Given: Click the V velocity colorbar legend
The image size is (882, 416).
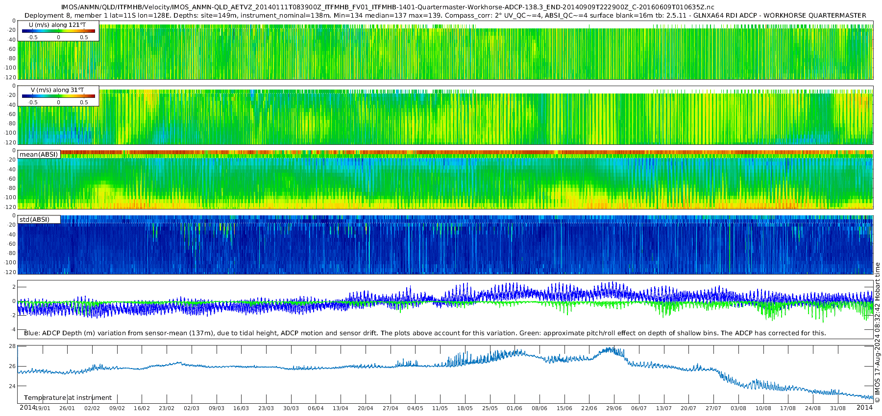Looking at the screenshot, I should coord(58,96).
